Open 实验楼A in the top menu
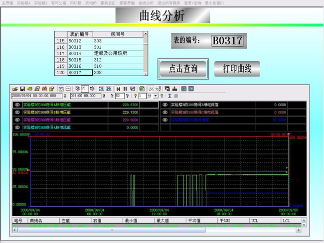This screenshot has width=324, height=243. (x=23, y=3)
